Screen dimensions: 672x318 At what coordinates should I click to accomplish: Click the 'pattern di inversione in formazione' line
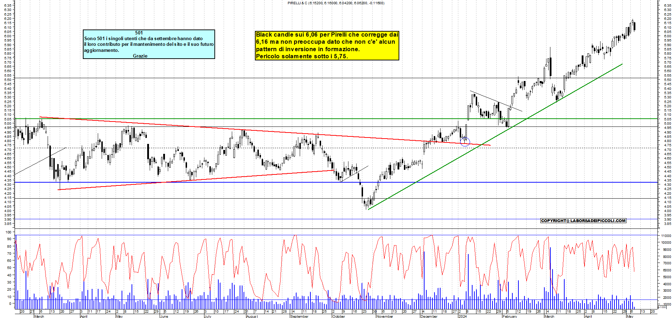(308, 49)
